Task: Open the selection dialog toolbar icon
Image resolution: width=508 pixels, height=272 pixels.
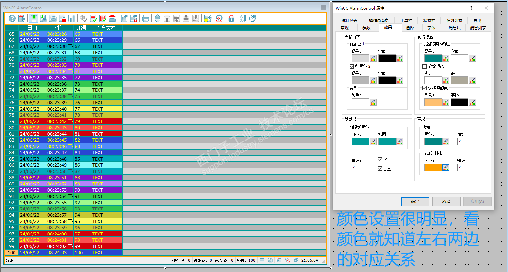Action: (x=124, y=19)
